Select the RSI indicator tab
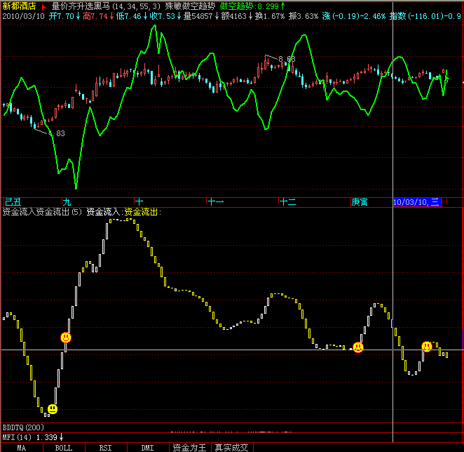Viewport: 464px width, 452px height. pyautogui.click(x=105, y=447)
